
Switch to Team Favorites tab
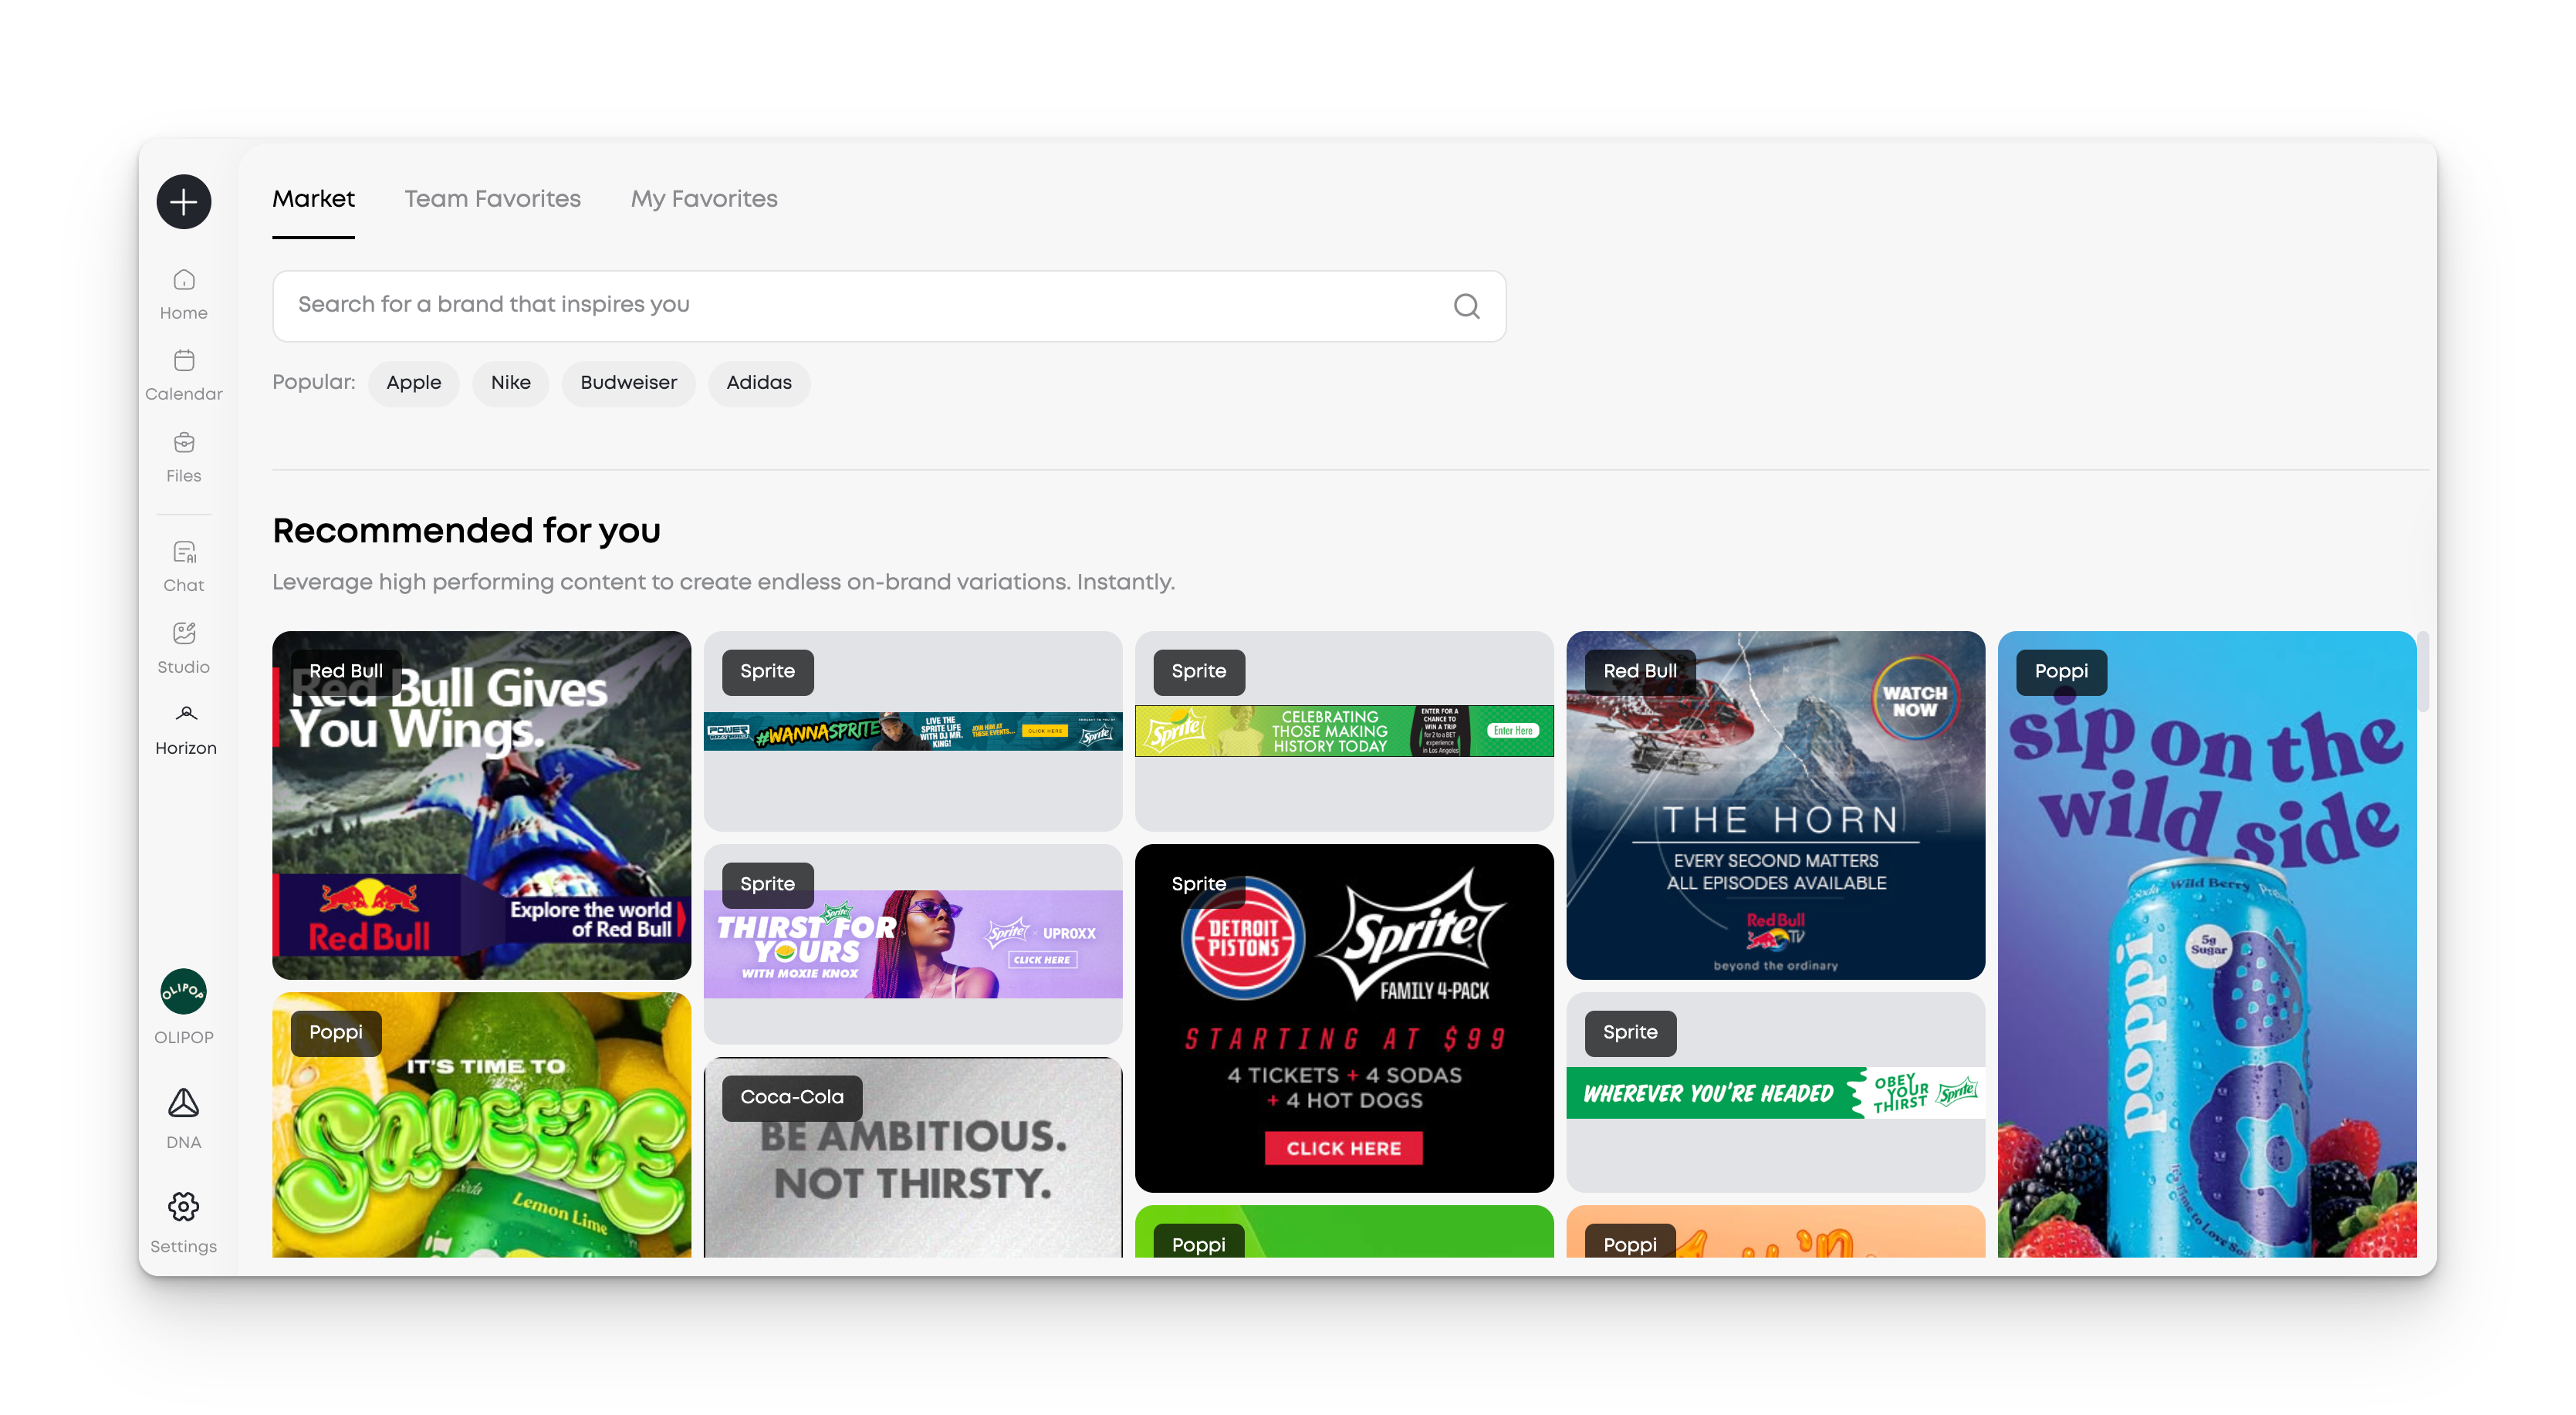click(x=492, y=199)
